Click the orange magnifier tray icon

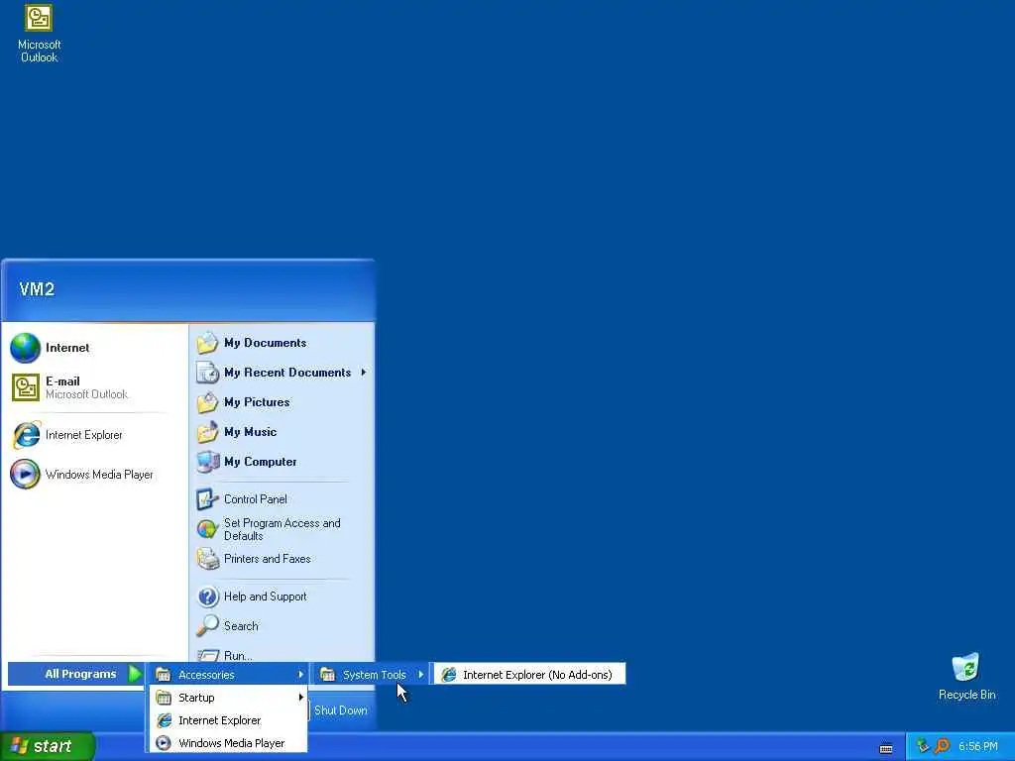tap(942, 746)
